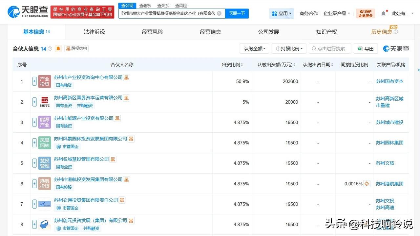Switch to the 查风险 search tab
This screenshot has width=420, height=236.
pos(181,6)
